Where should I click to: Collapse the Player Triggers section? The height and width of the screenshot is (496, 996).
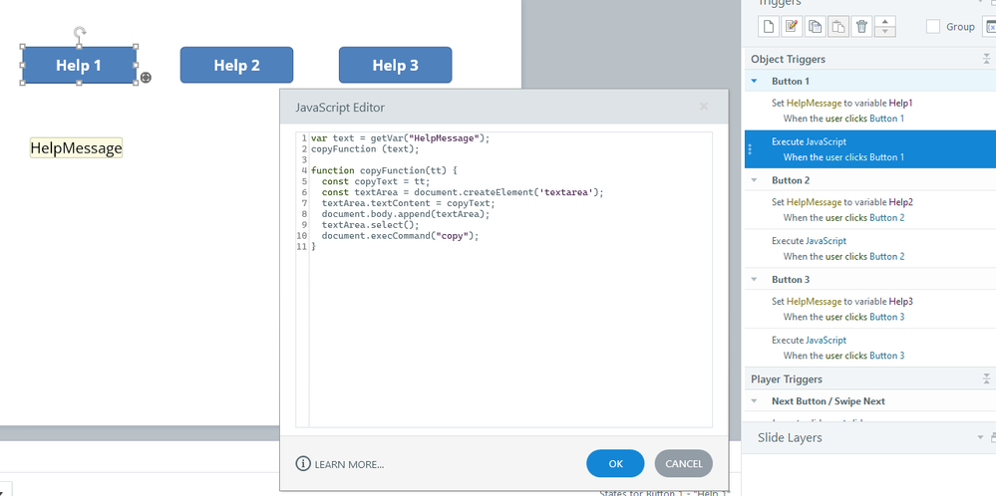pyautogui.click(x=986, y=379)
